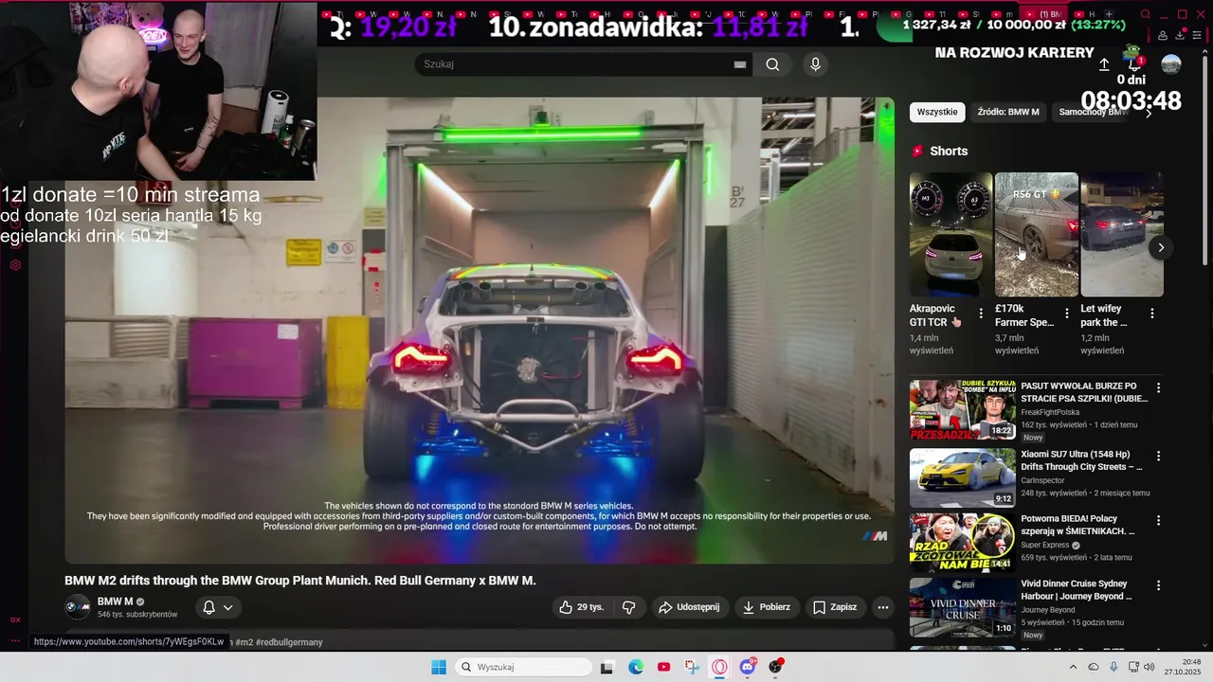Open options menu for Vivid Dinner Cruise video
This screenshot has width=1213, height=682.
[1158, 585]
